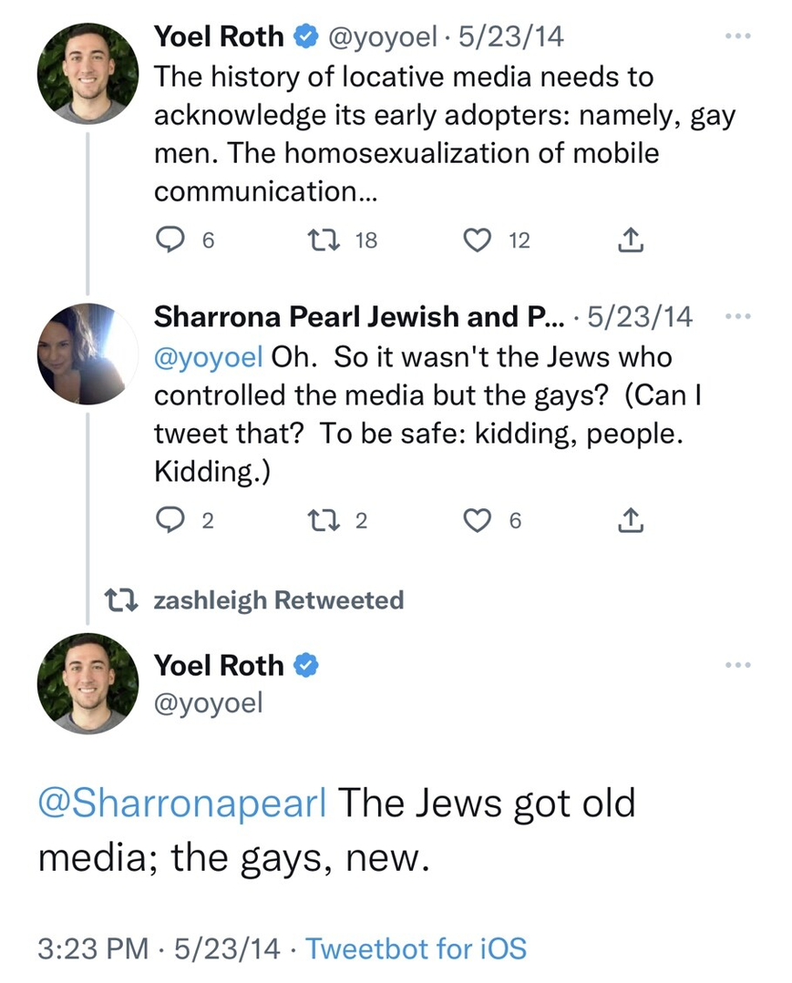Open @yoyoel mention in Sharrona's reply
The image size is (792, 983).
pos(208,358)
